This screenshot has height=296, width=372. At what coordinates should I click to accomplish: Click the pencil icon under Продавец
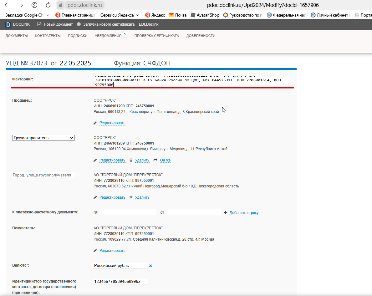click(95, 123)
